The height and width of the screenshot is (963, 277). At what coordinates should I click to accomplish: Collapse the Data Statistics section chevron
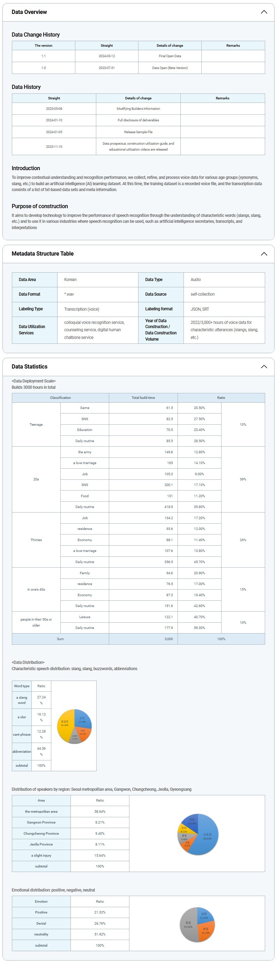pos(263,367)
